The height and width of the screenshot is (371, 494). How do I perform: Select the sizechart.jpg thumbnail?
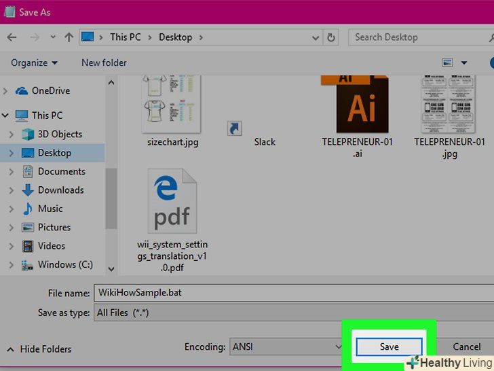pos(171,103)
